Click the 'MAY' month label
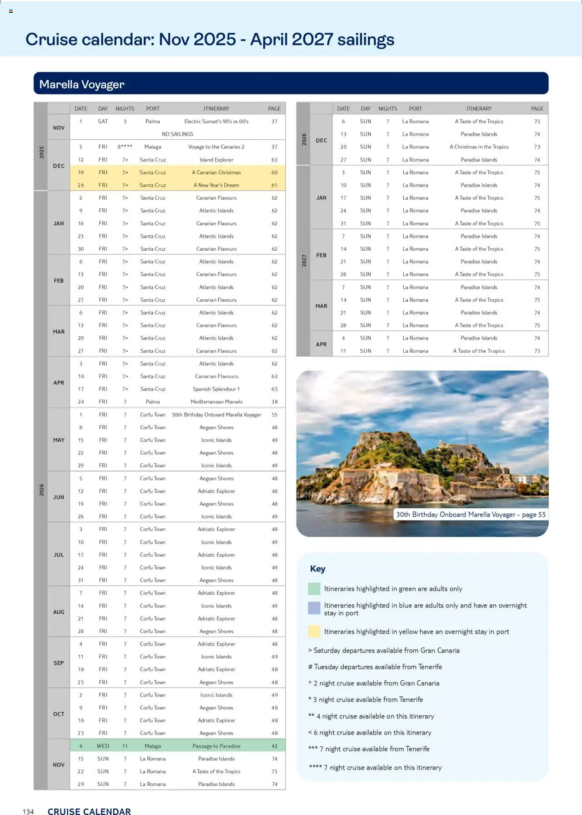The image size is (582, 815). (x=59, y=440)
